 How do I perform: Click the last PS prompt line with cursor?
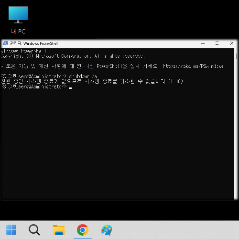pos(36,87)
